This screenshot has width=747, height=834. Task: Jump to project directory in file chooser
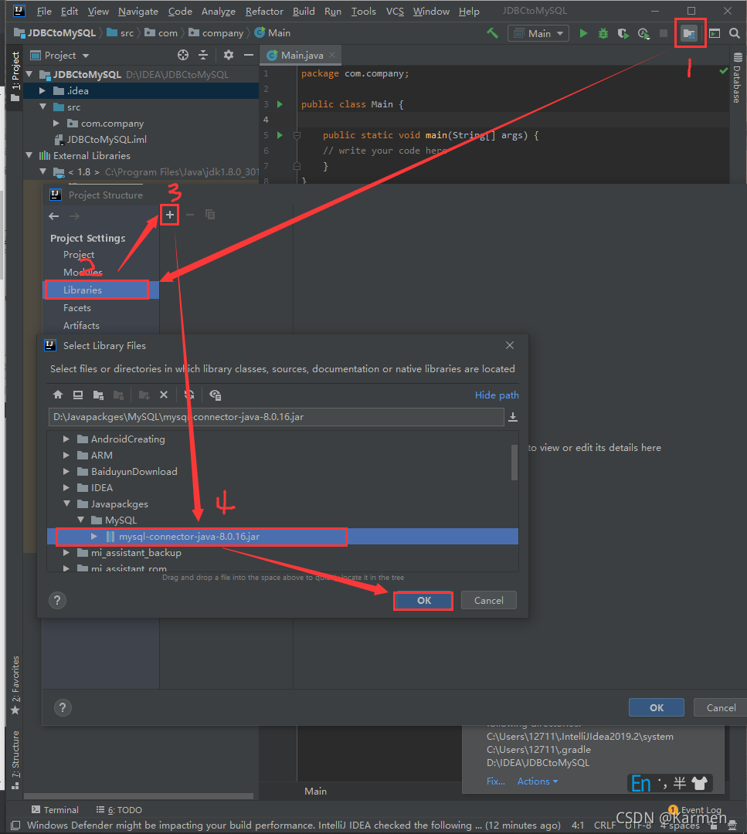click(x=98, y=395)
